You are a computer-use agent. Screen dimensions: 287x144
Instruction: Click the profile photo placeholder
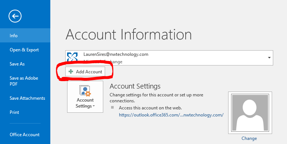coord(250,113)
